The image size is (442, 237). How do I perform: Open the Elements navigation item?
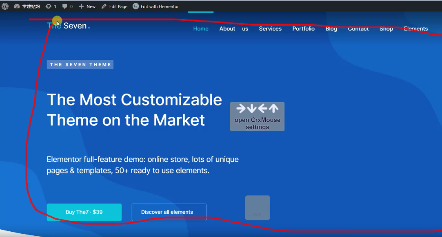coord(416,29)
